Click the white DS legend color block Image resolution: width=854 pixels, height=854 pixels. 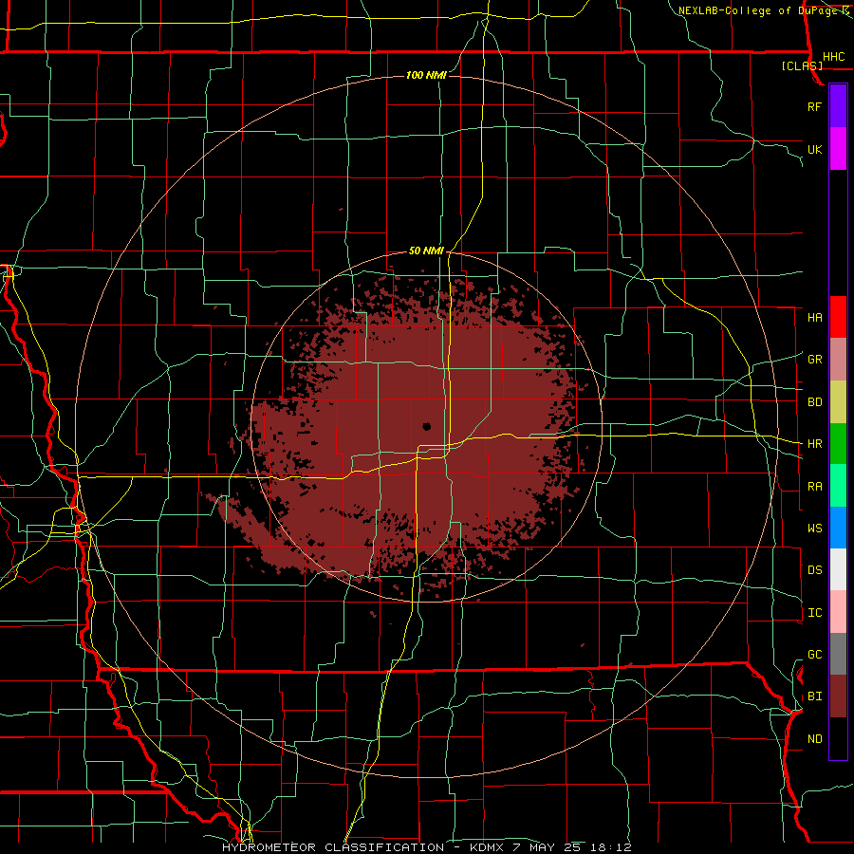coord(838,569)
